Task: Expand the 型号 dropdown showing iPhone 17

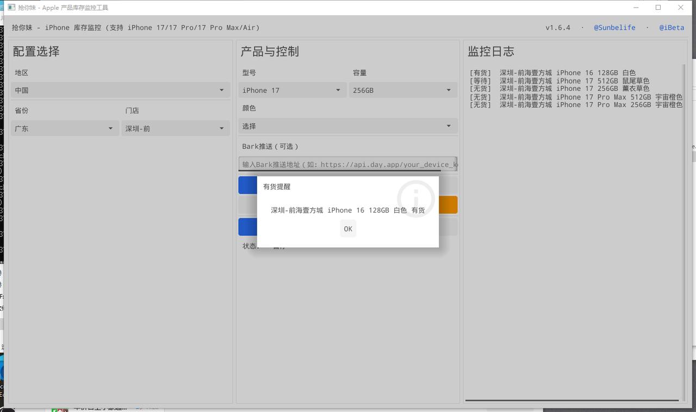Action: point(293,90)
